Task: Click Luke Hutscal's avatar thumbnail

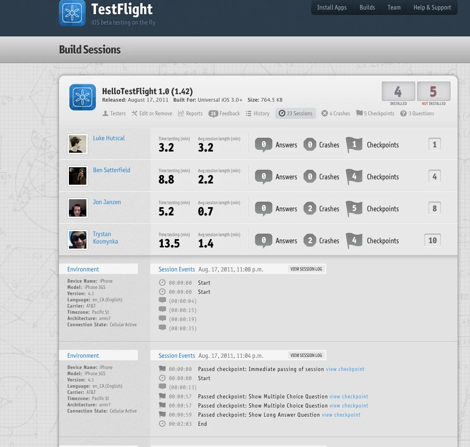Action: coord(78,144)
